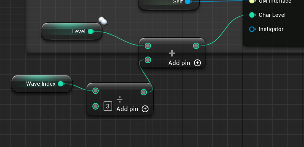Select the addition operator node
Screen dimensions: 304x147
[x=172, y=53]
